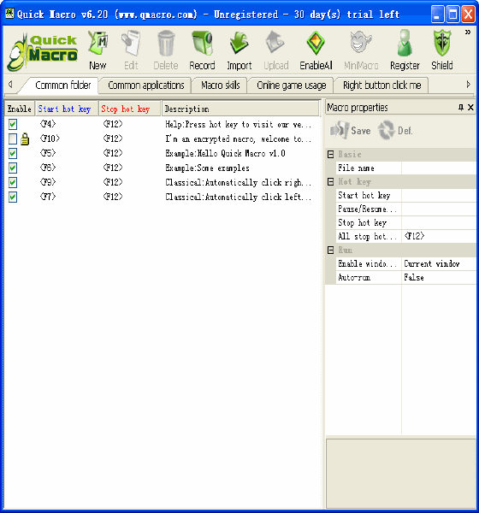The width and height of the screenshot is (479, 513).
Task: Sort by the Start hot key column
Action: 67,109
